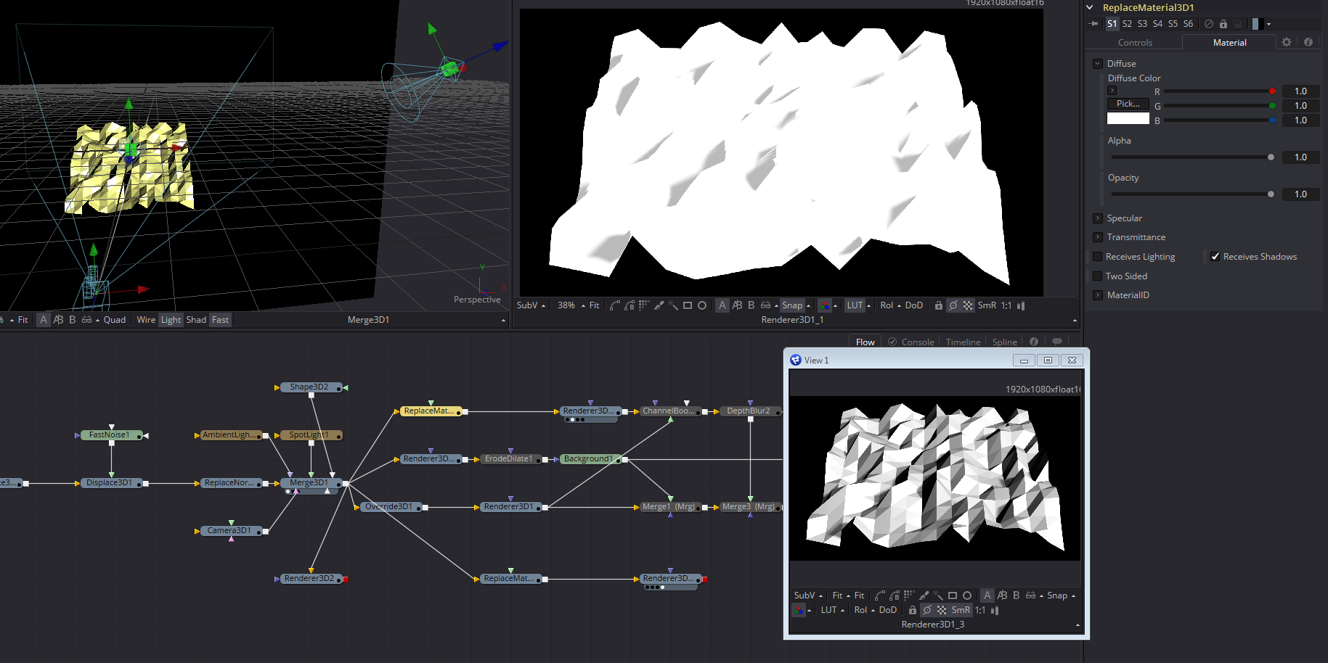The image size is (1328, 663).
Task: Lock the ReplaceMaterial3D1 tool
Action: (x=1223, y=24)
